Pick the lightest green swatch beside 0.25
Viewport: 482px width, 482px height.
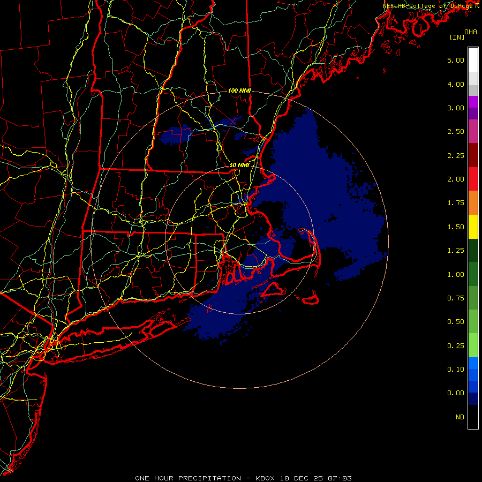(x=473, y=345)
